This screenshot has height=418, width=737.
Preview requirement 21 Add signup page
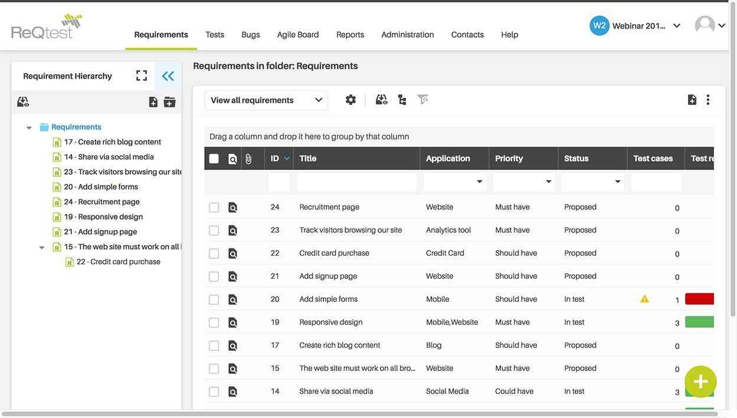[x=233, y=277]
